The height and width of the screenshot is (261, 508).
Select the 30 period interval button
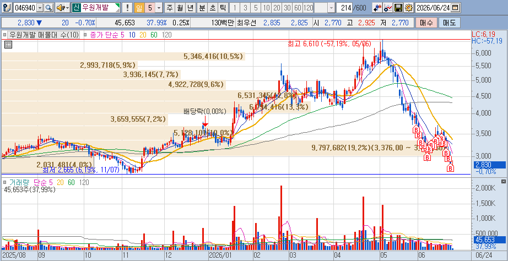[x=288, y=8]
